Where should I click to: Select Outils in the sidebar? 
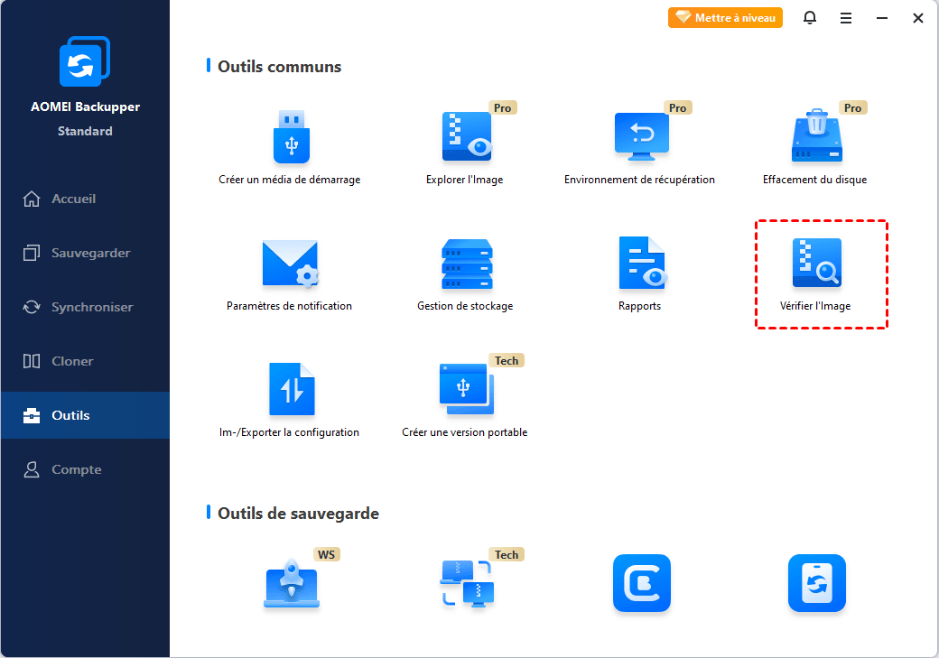(85, 415)
